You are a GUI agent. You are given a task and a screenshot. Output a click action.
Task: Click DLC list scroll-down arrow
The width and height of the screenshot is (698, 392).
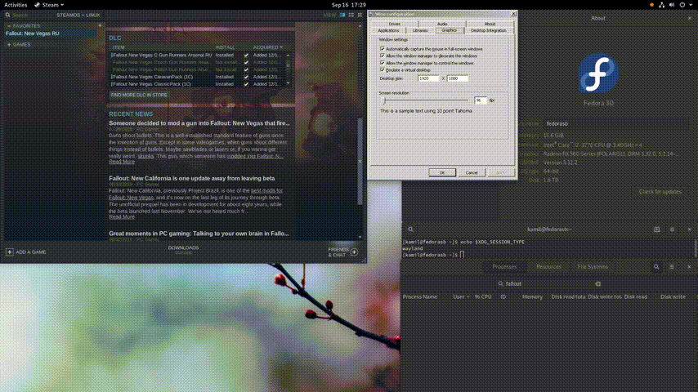288,83
